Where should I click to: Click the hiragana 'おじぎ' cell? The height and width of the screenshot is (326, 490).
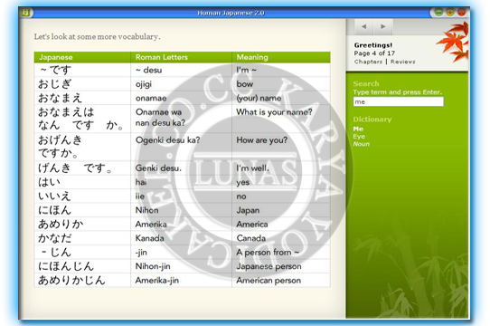click(82, 84)
